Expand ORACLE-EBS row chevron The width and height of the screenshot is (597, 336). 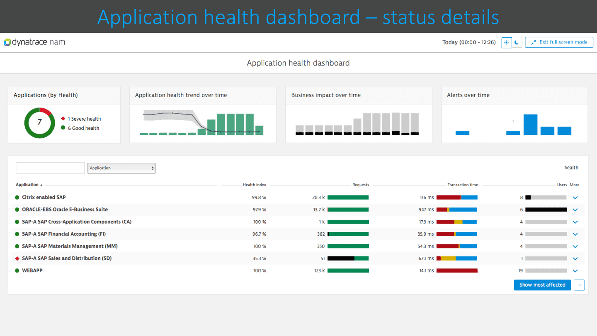[575, 210]
